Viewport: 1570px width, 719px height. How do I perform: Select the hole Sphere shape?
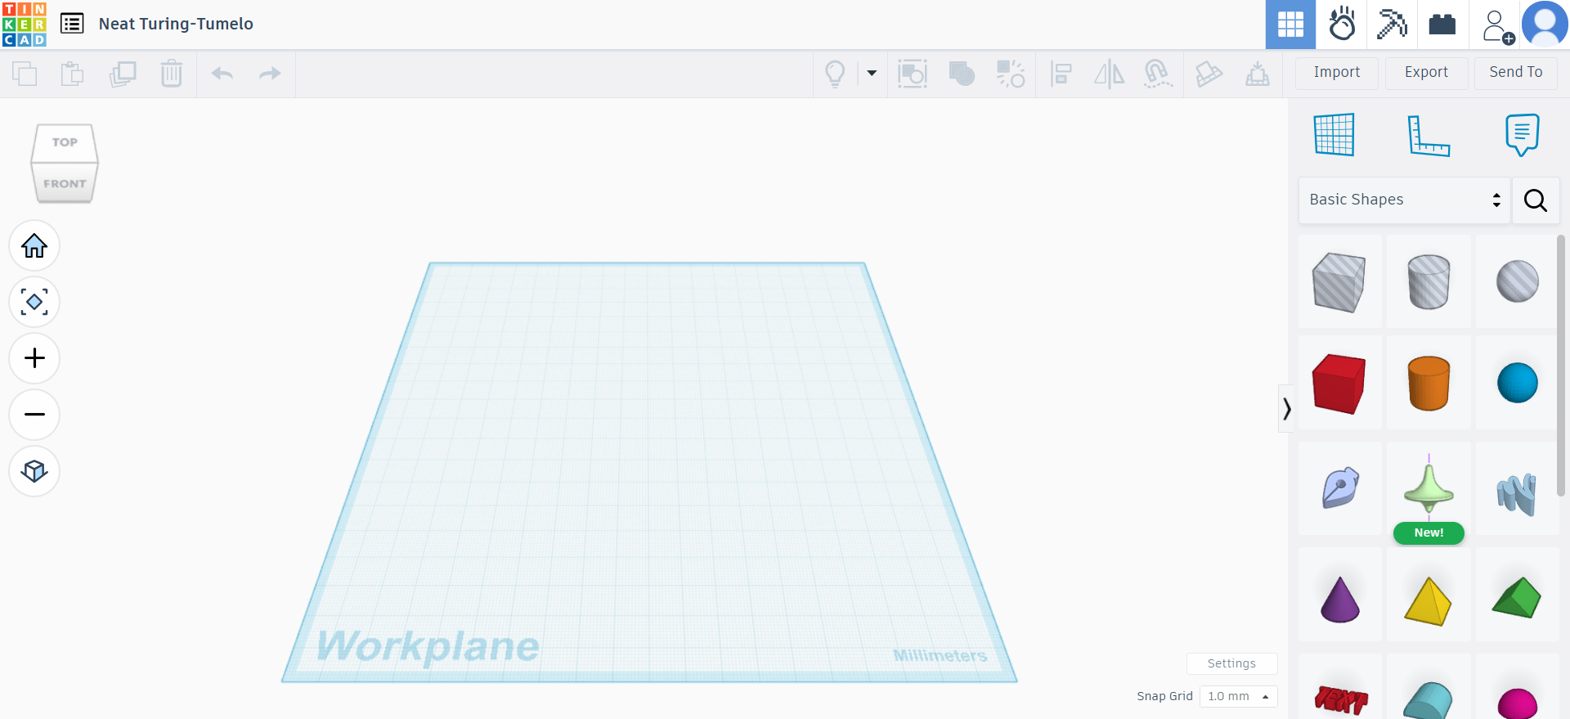tap(1517, 281)
